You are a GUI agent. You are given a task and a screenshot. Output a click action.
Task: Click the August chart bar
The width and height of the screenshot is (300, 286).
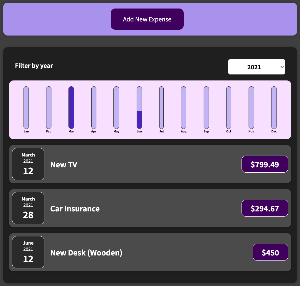click(184, 107)
